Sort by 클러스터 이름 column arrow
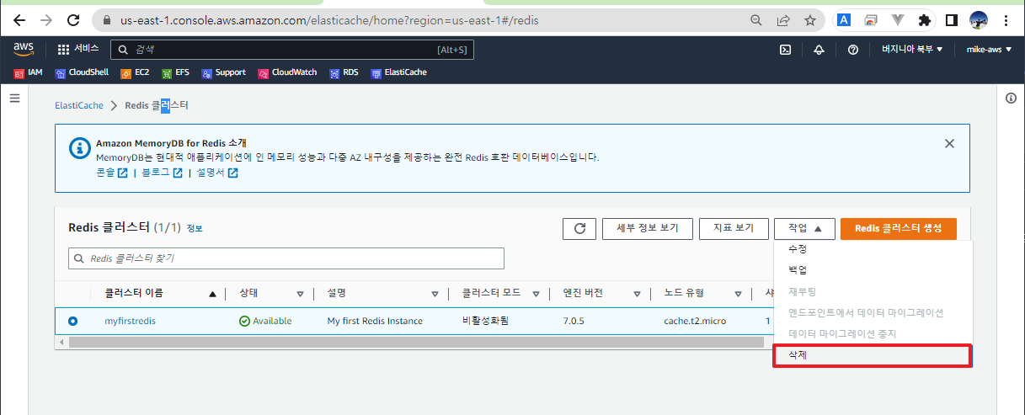This screenshot has height=415, width=1025. [212, 294]
